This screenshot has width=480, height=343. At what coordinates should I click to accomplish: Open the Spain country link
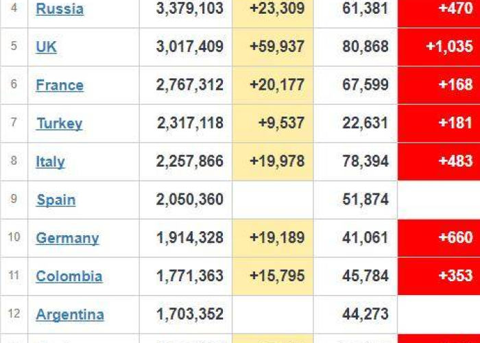point(56,200)
